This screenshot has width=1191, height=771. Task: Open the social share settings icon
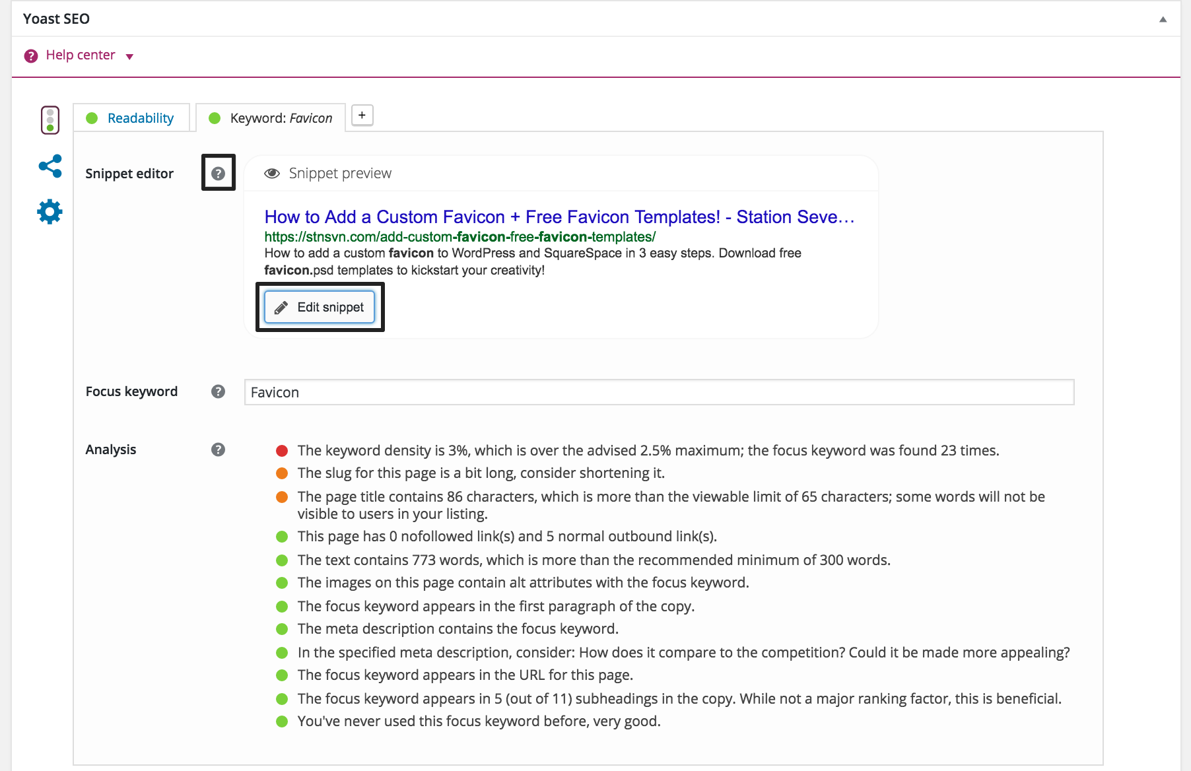tap(50, 166)
